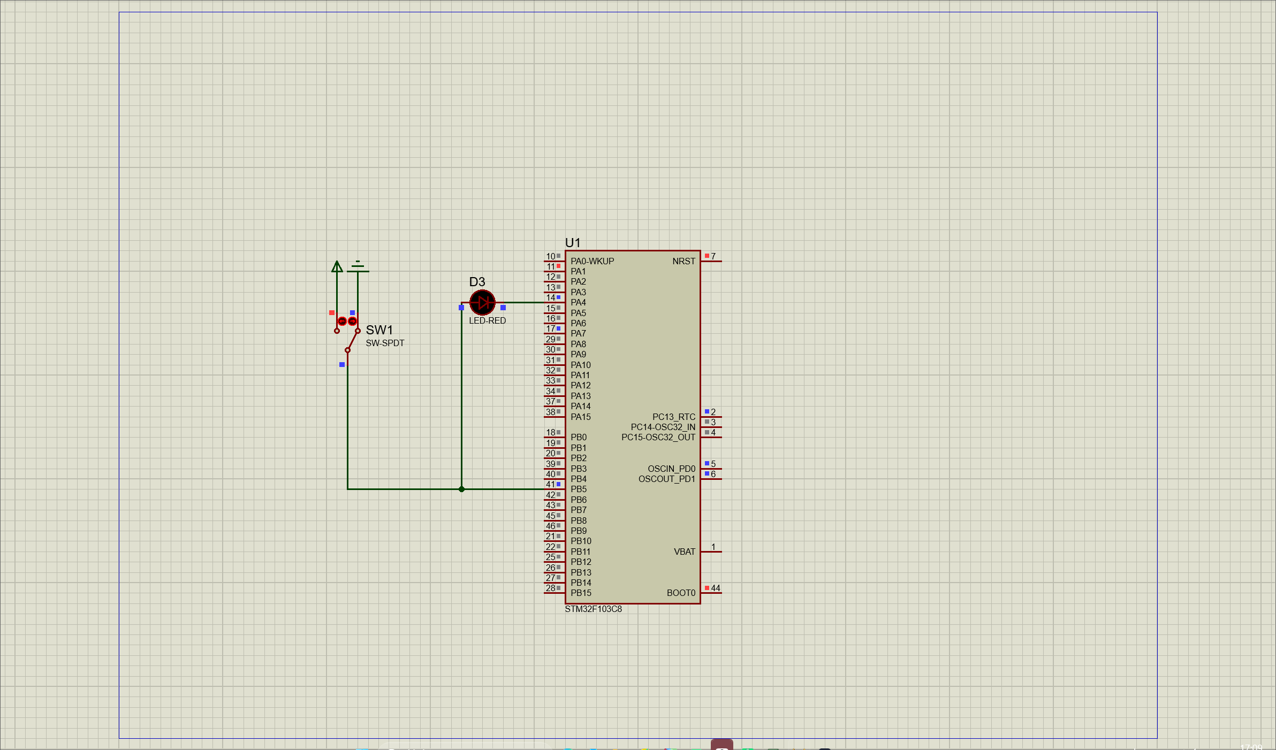Select the PB10 pin label
Image resolution: width=1276 pixels, height=750 pixels.
pyautogui.click(x=581, y=541)
